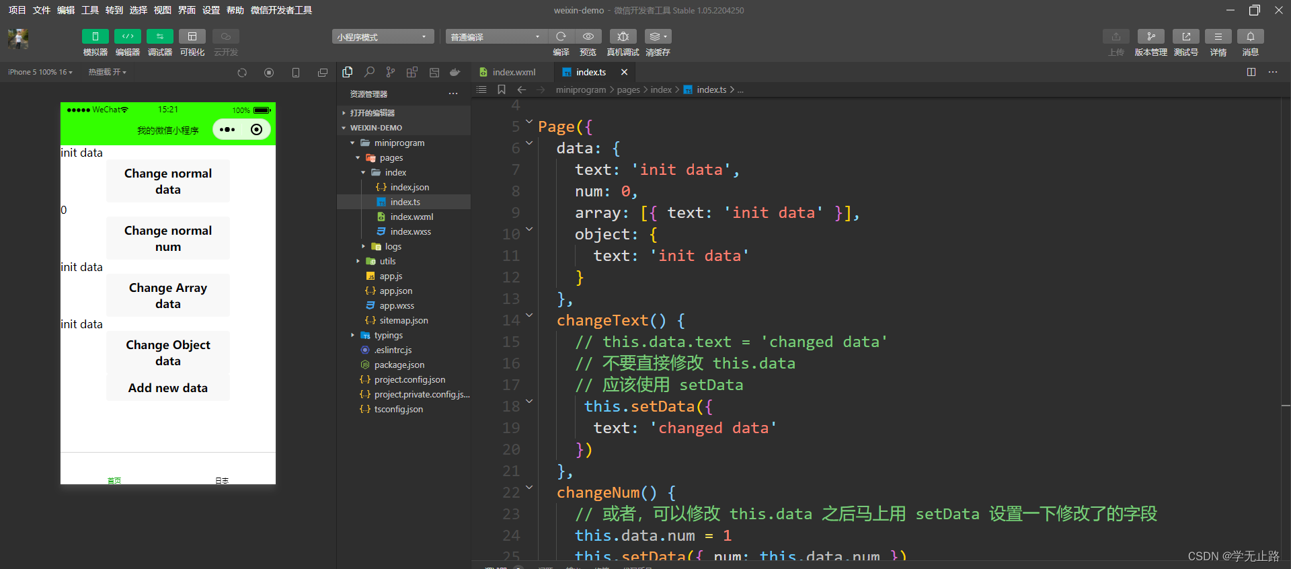Switch to the index.wxml tab
This screenshot has width=1291, height=569.
(x=513, y=72)
